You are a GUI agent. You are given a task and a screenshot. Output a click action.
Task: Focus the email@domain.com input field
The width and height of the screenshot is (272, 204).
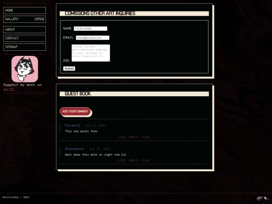93,38
